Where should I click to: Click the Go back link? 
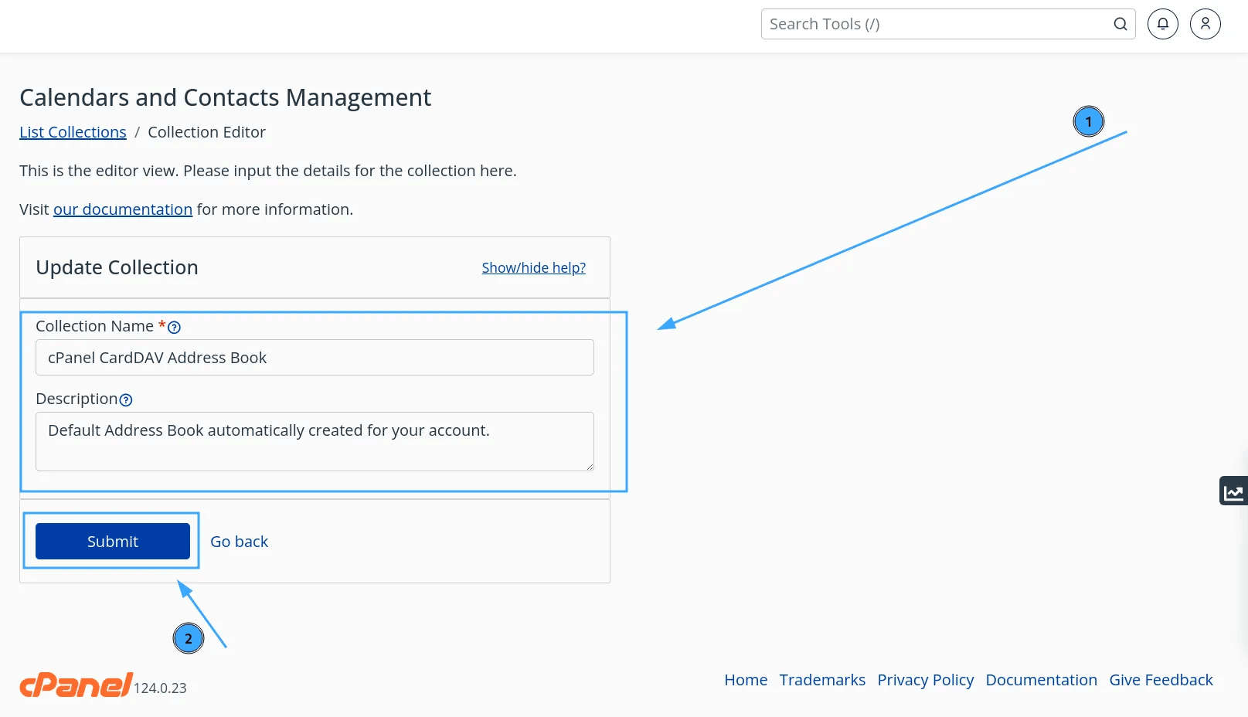[239, 541]
